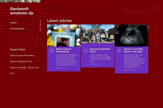Click the excerpt starting 'This is a picture of me'
Screen dimensions: 163x108
click(100, 58)
